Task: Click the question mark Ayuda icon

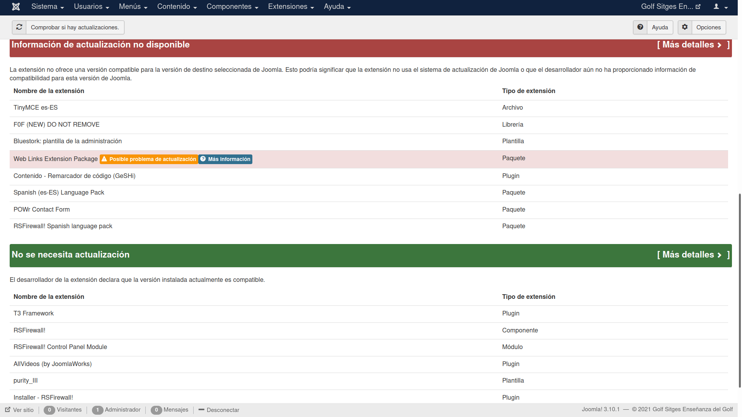Action: (640, 27)
